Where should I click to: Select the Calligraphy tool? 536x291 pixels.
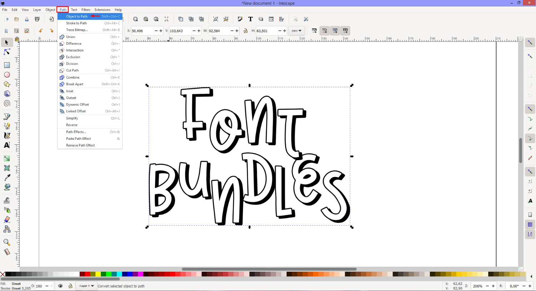6,135
